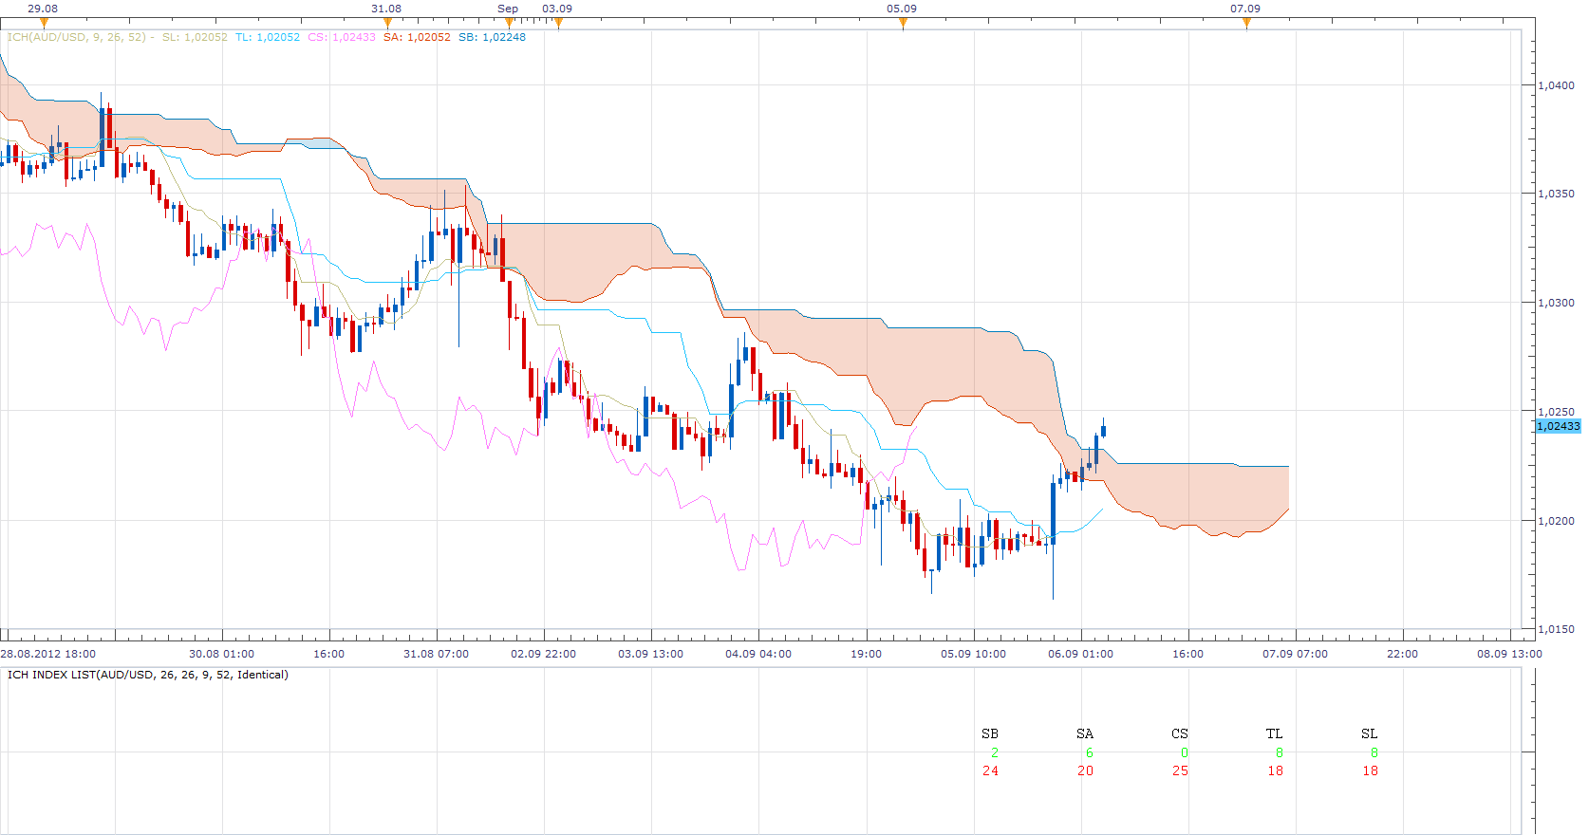The image size is (1589, 835).
Task: Select the orange day marker under 05.09
Action: pyautogui.click(x=903, y=23)
